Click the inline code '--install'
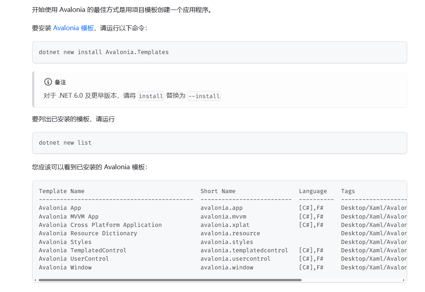The width and height of the screenshot is (425, 292). 204,96
